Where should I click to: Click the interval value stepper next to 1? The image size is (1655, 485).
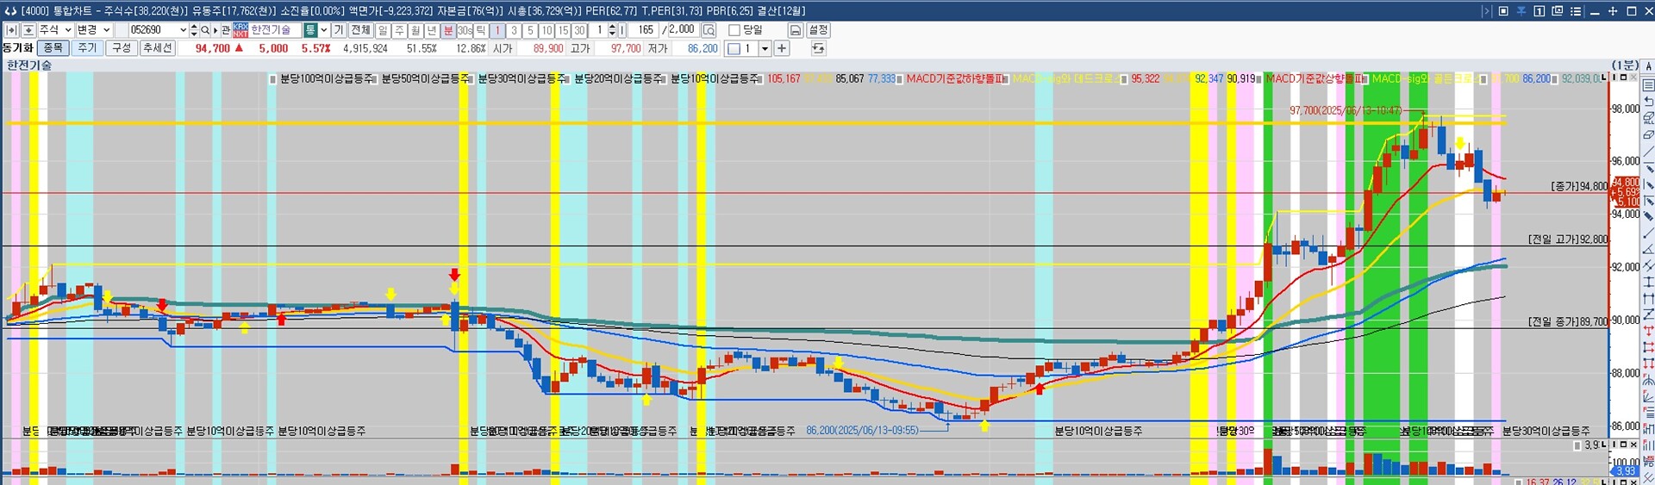click(612, 30)
